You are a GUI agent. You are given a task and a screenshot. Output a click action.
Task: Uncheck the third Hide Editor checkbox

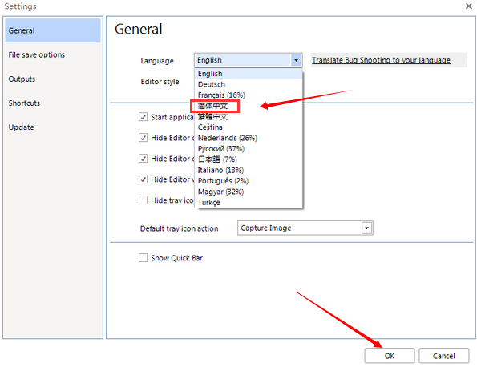(x=143, y=179)
